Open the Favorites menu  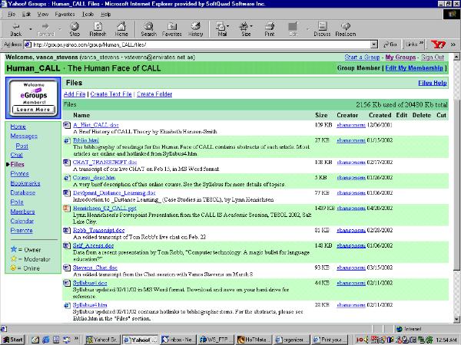[x=65, y=14]
